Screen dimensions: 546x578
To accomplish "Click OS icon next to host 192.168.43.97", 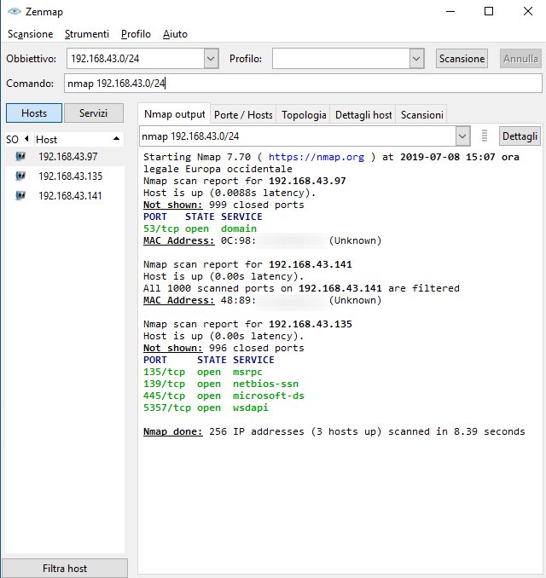I will 20,157.
